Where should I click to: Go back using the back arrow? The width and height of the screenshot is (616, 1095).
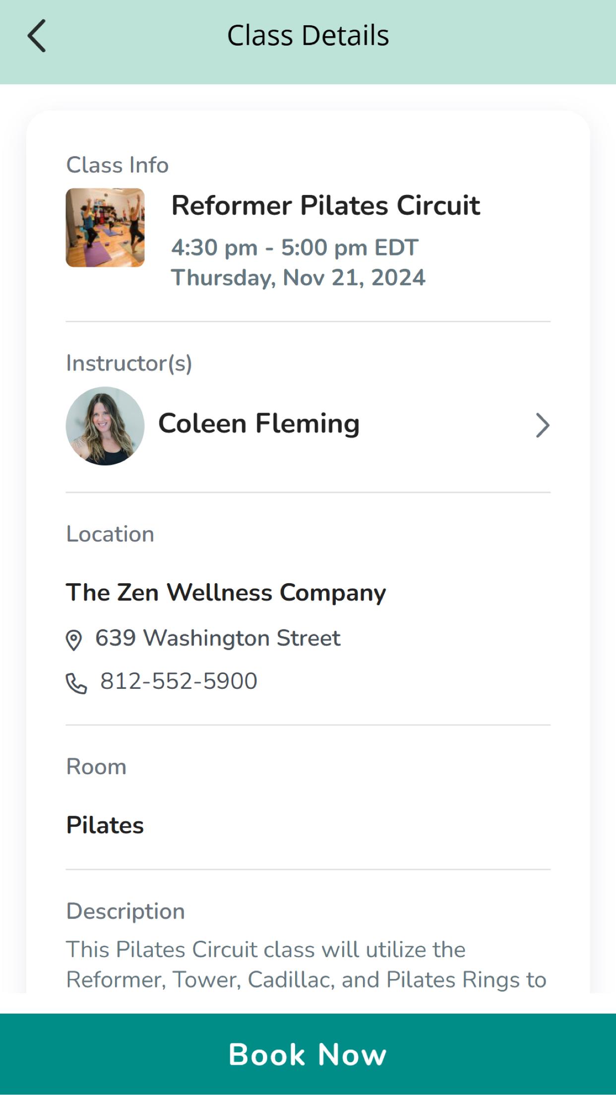37,36
